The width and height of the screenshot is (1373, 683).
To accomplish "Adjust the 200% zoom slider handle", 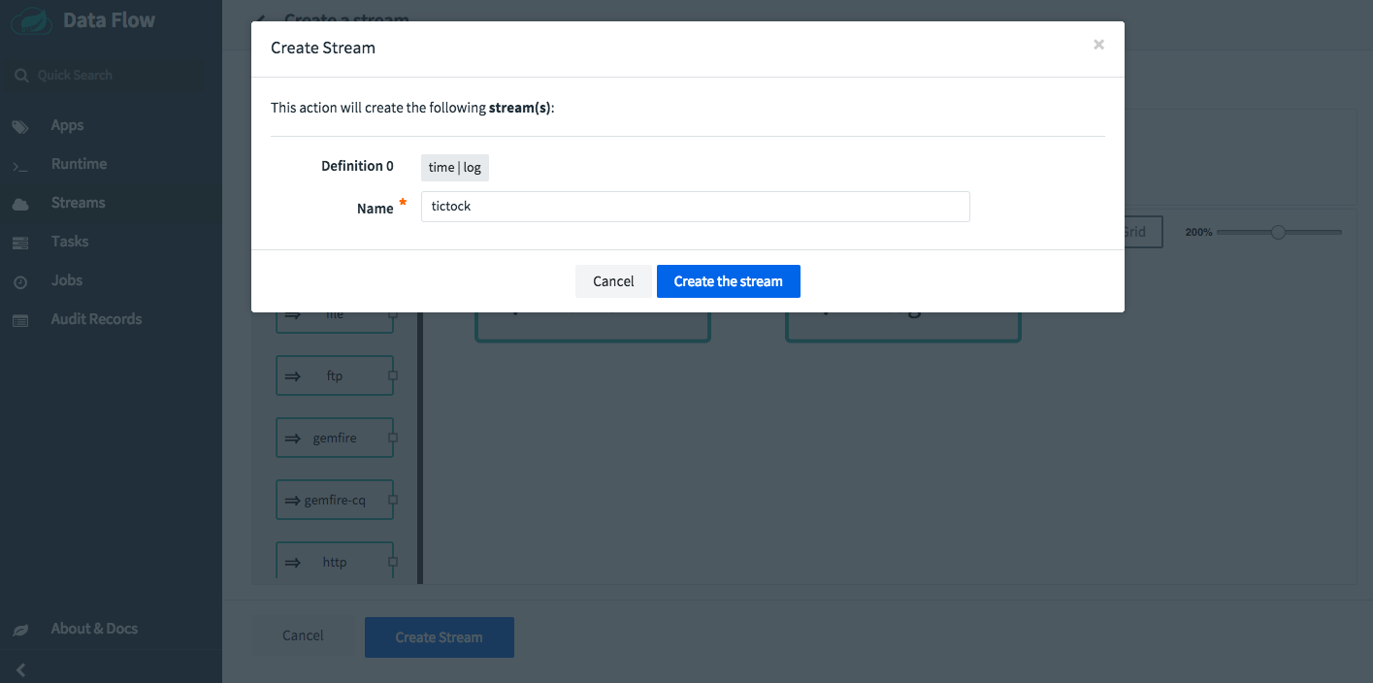I will pyautogui.click(x=1278, y=232).
